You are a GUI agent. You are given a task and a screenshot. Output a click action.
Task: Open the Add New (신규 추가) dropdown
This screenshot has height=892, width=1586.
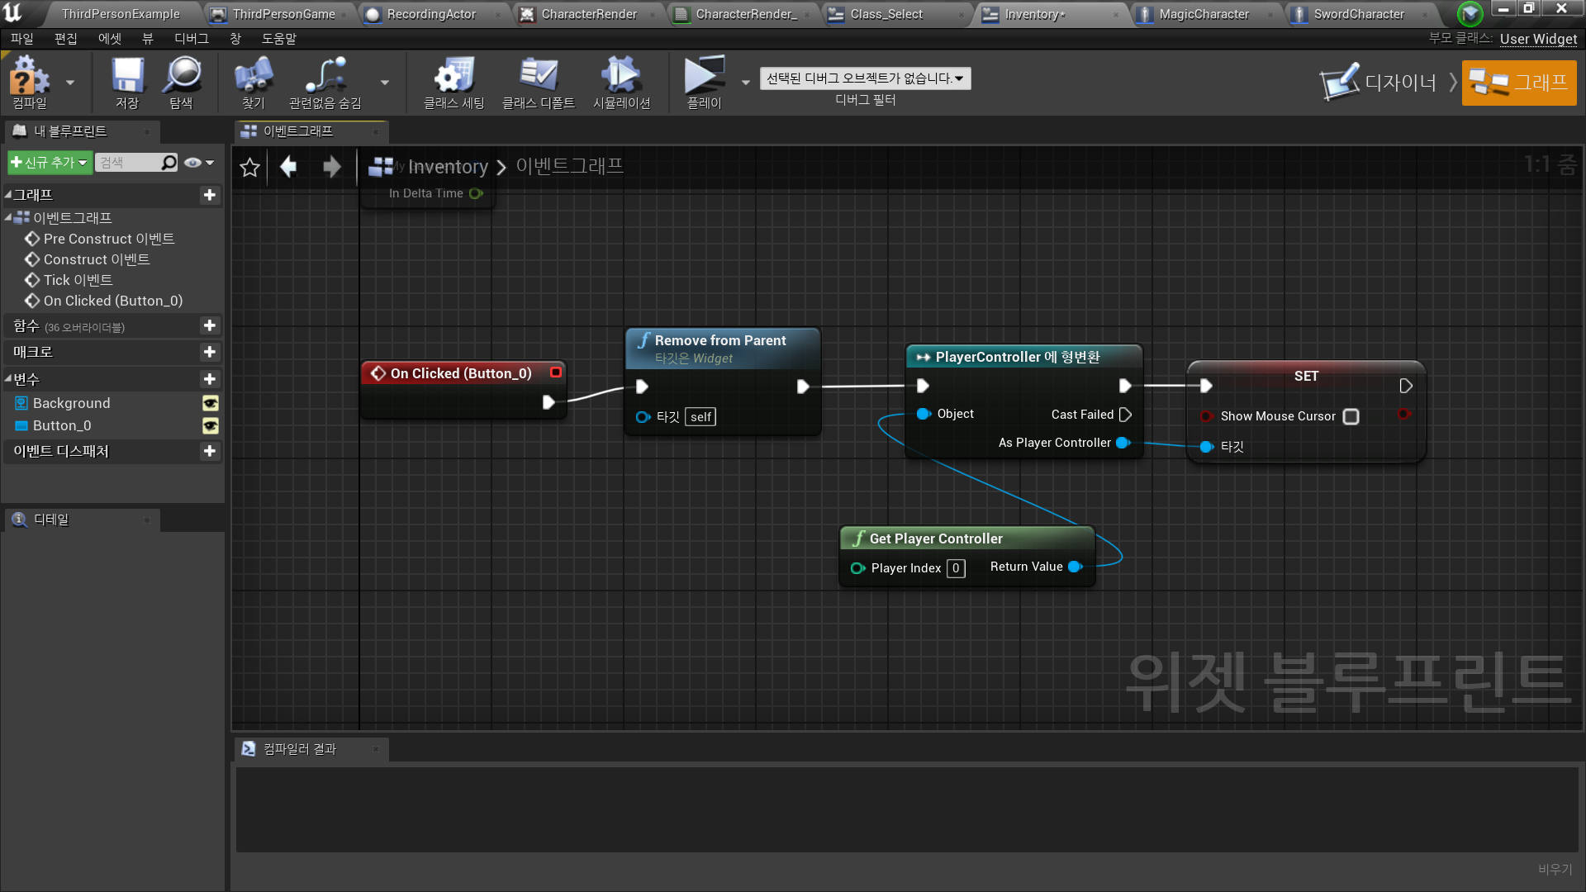(49, 163)
